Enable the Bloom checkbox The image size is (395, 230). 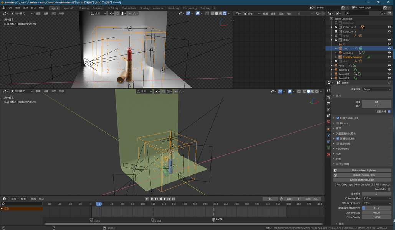click(337, 123)
